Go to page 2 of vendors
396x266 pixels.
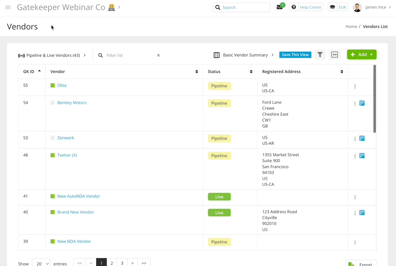click(x=112, y=263)
